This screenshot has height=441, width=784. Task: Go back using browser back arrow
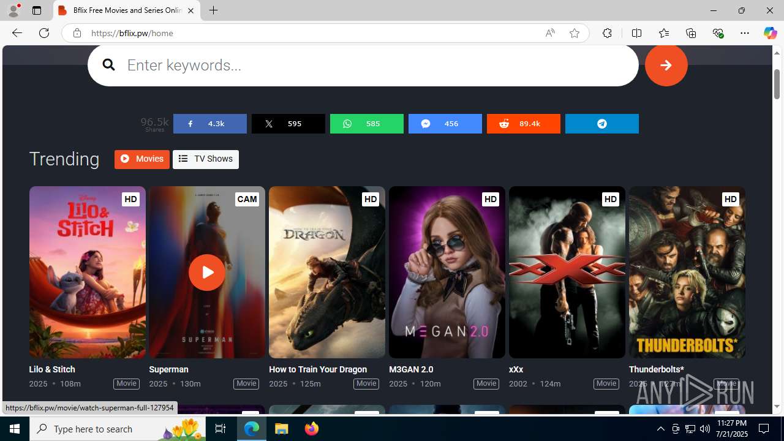click(x=17, y=33)
